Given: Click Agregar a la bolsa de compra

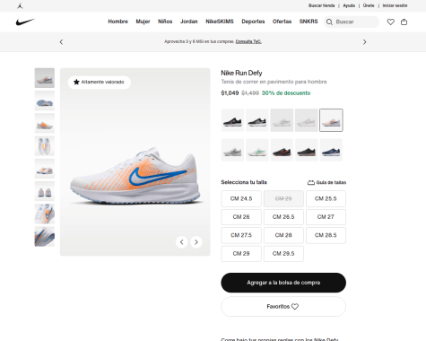Looking at the screenshot, I should (283, 283).
